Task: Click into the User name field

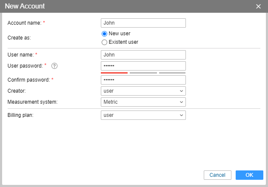Action: tap(143, 55)
